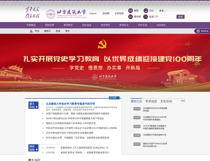
Task: Click the plus icon on 媒体视角
Action: pyautogui.click(x=37, y=150)
